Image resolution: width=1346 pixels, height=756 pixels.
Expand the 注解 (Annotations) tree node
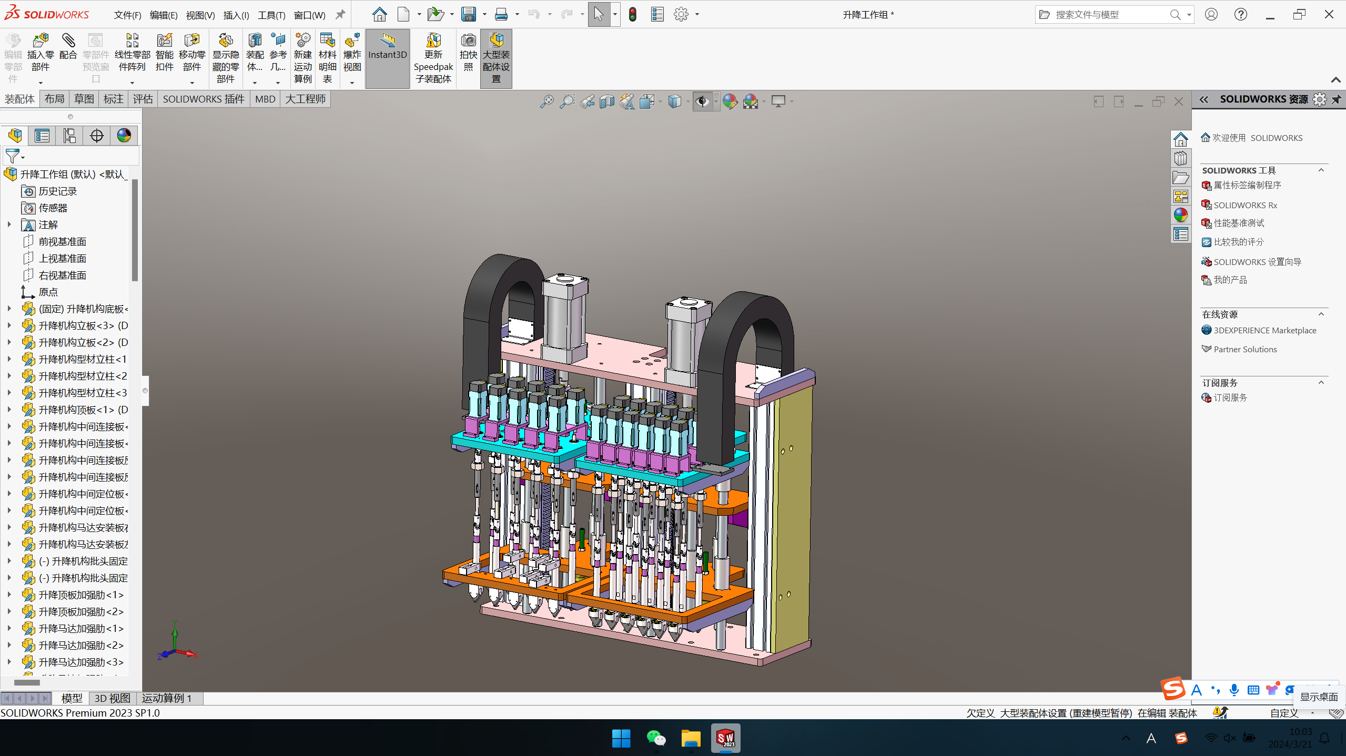[x=9, y=224]
